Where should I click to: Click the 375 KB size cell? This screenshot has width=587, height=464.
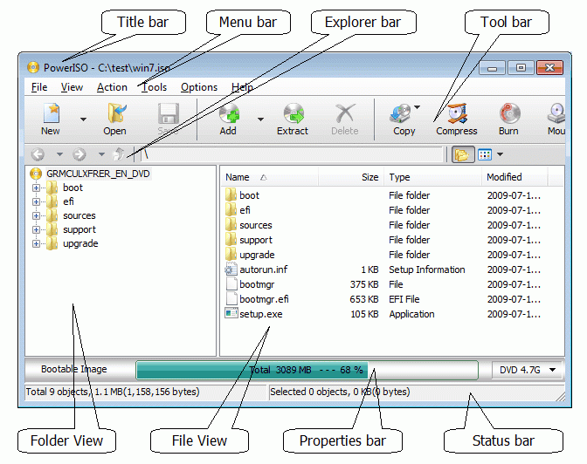[364, 284]
